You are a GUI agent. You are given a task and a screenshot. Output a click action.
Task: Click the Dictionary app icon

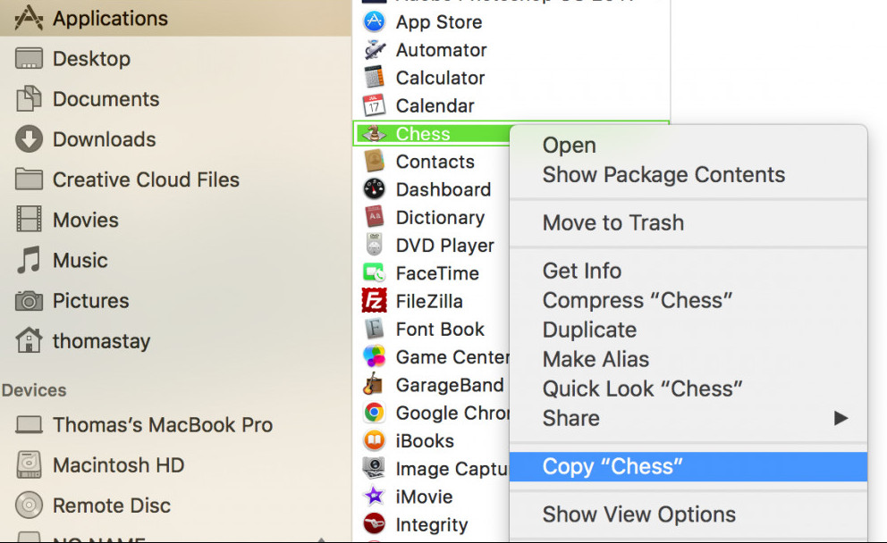(x=374, y=217)
